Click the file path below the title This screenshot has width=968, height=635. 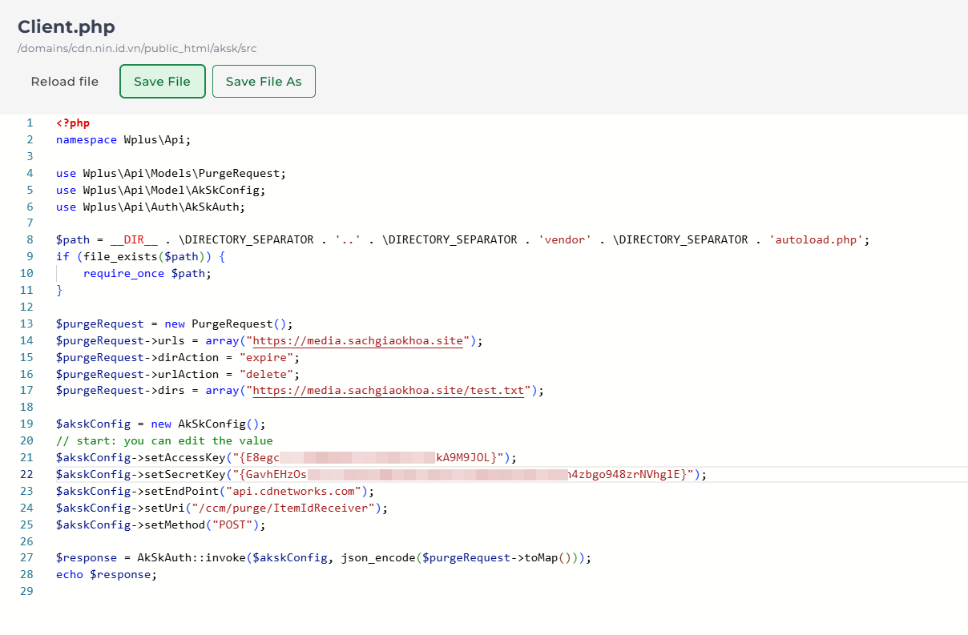[x=137, y=49]
